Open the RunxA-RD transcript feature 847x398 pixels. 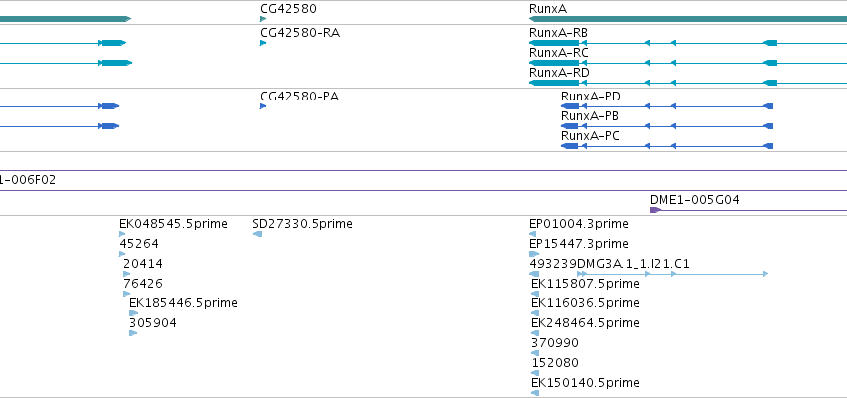pyautogui.click(x=688, y=83)
